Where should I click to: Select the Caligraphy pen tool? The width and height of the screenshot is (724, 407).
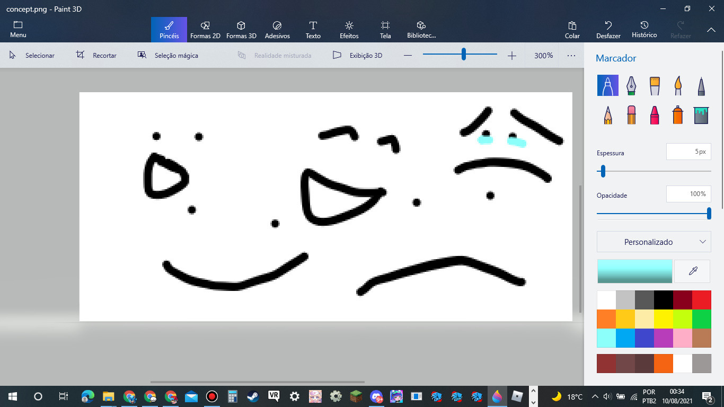pos(631,85)
